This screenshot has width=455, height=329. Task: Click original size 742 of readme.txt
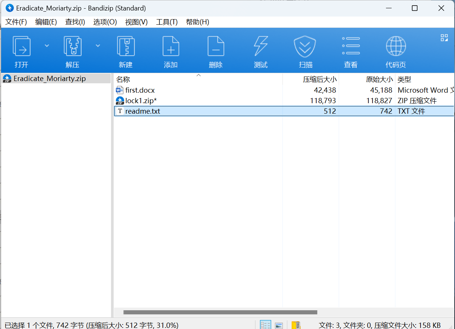386,111
